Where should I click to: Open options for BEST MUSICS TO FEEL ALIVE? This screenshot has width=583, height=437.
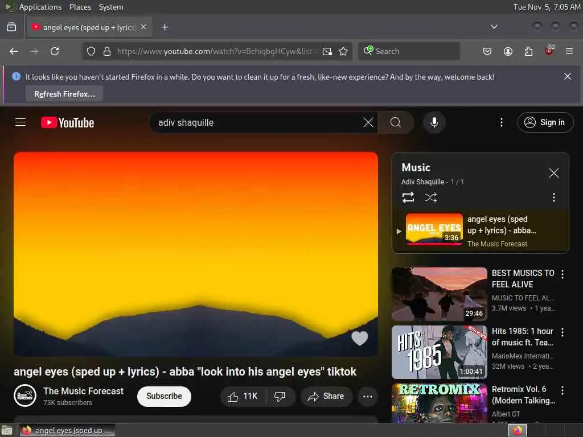pos(562,274)
